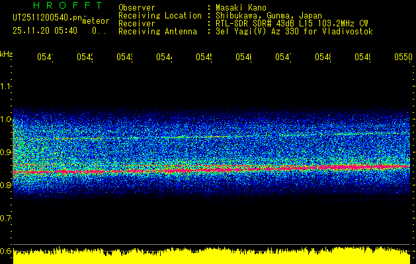Click the 0550 time marker
Screen dimensions: 416x264
pos(403,57)
